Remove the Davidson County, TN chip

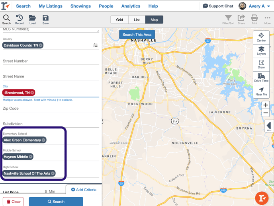click(41, 45)
